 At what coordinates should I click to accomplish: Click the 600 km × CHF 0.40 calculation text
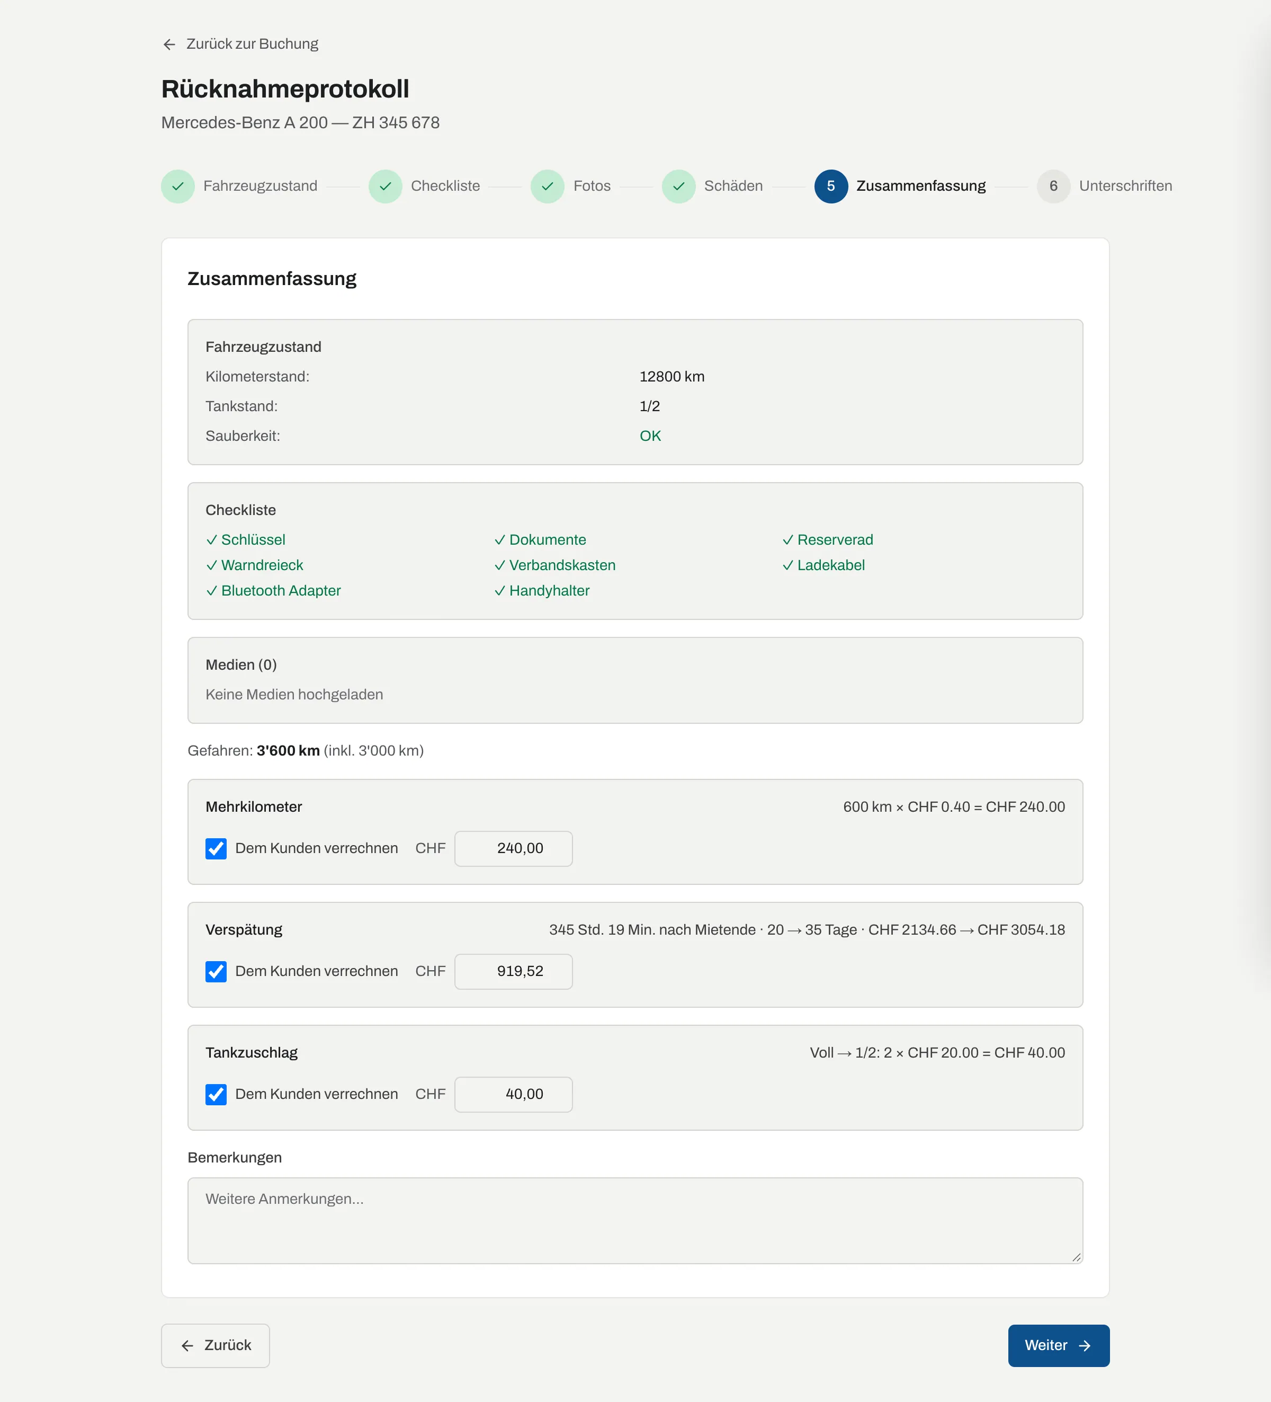pos(954,806)
